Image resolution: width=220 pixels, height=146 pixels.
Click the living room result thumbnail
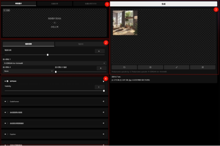125,23
